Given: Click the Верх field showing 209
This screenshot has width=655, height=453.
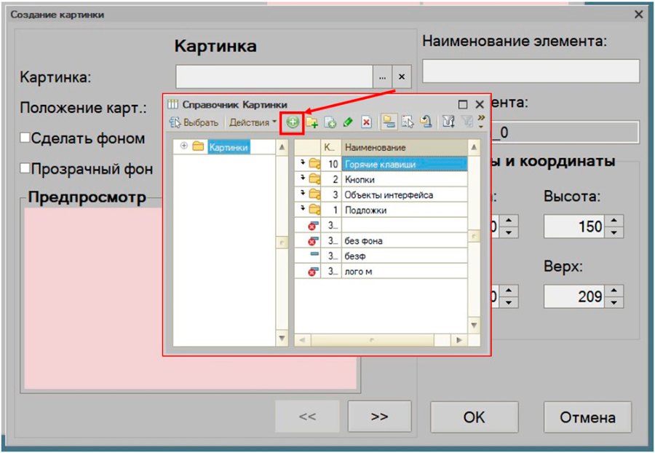Looking at the screenshot, I should tap(574, 296).
